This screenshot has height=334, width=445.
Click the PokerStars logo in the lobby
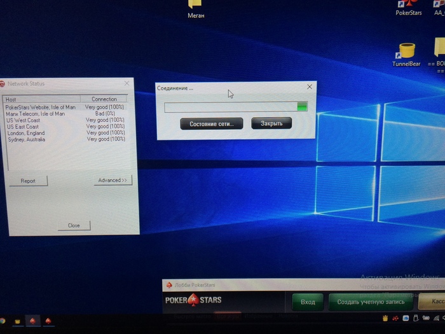coord(193,300)
